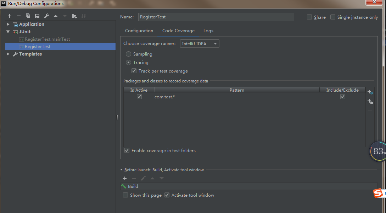Move before launch task down
The width and height of the screenshot is (386, 213).
(162, 178)
